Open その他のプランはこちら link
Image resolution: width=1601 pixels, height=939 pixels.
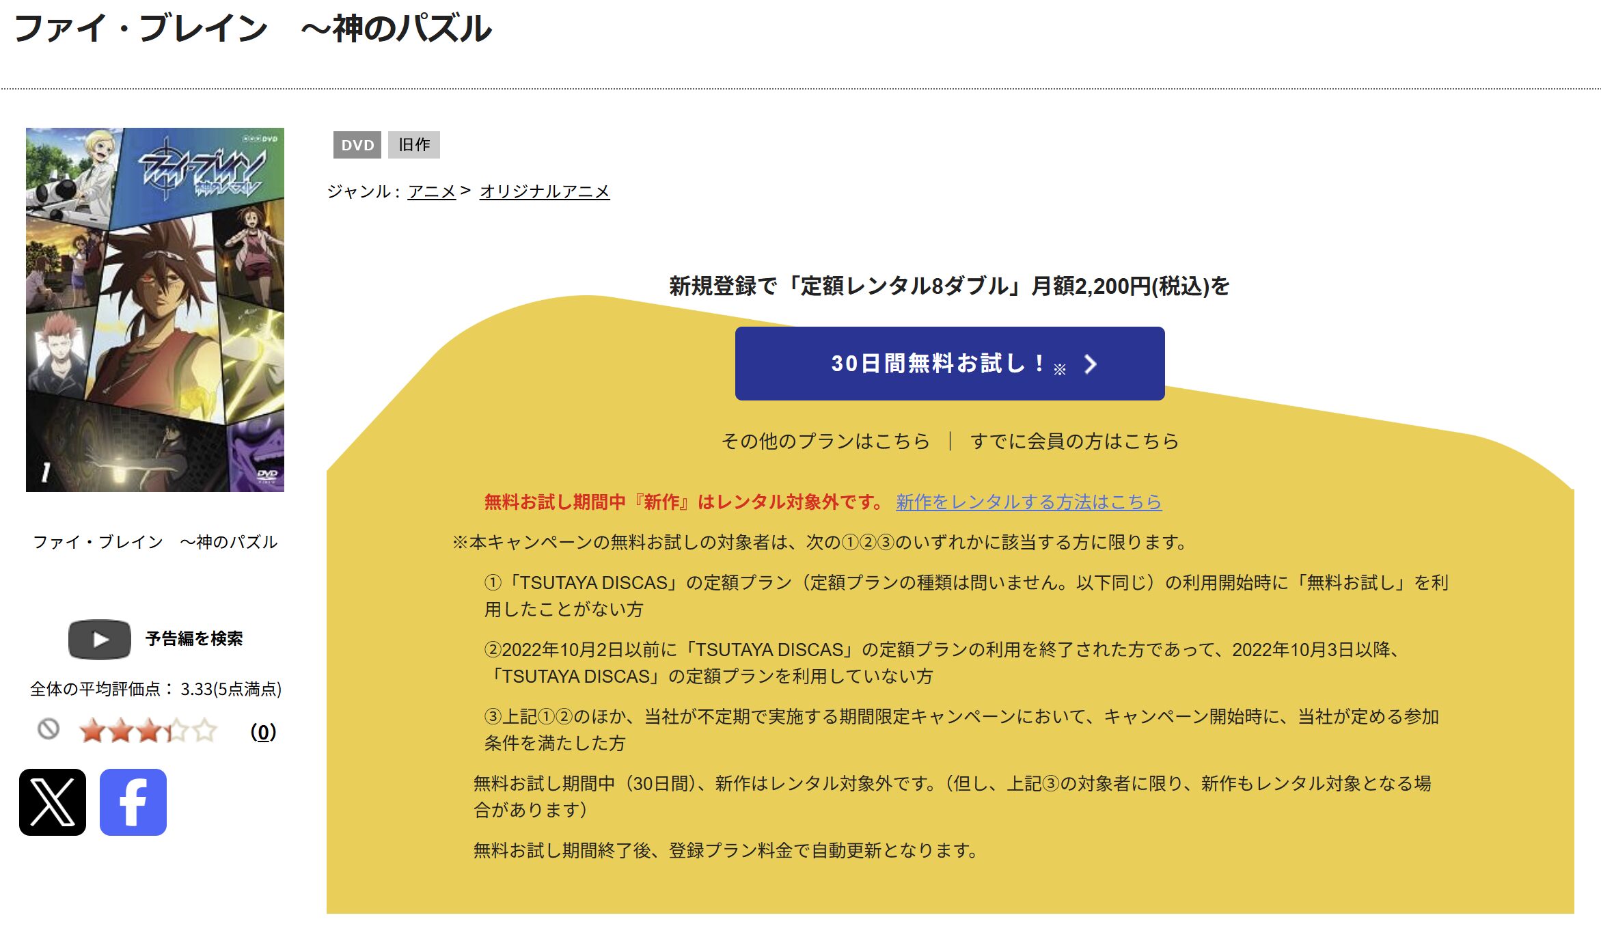(825, 441)
